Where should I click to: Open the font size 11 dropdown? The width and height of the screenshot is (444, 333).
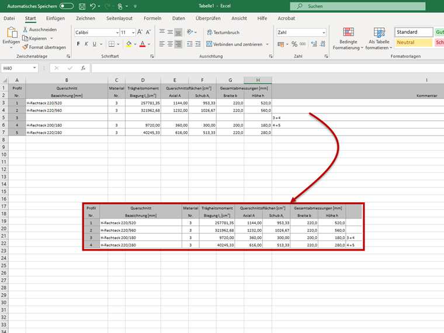click(133, 33)
